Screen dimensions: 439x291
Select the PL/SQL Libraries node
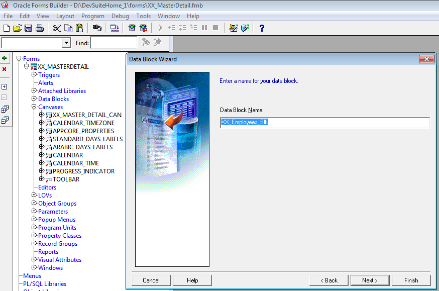pos(45,284)
